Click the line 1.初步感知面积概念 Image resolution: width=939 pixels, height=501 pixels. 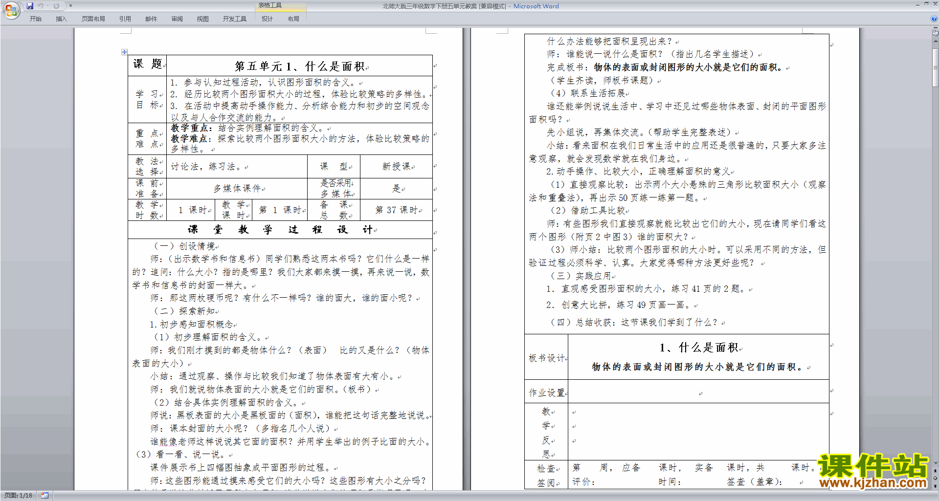pyautogui.click(x=193, y=324)
